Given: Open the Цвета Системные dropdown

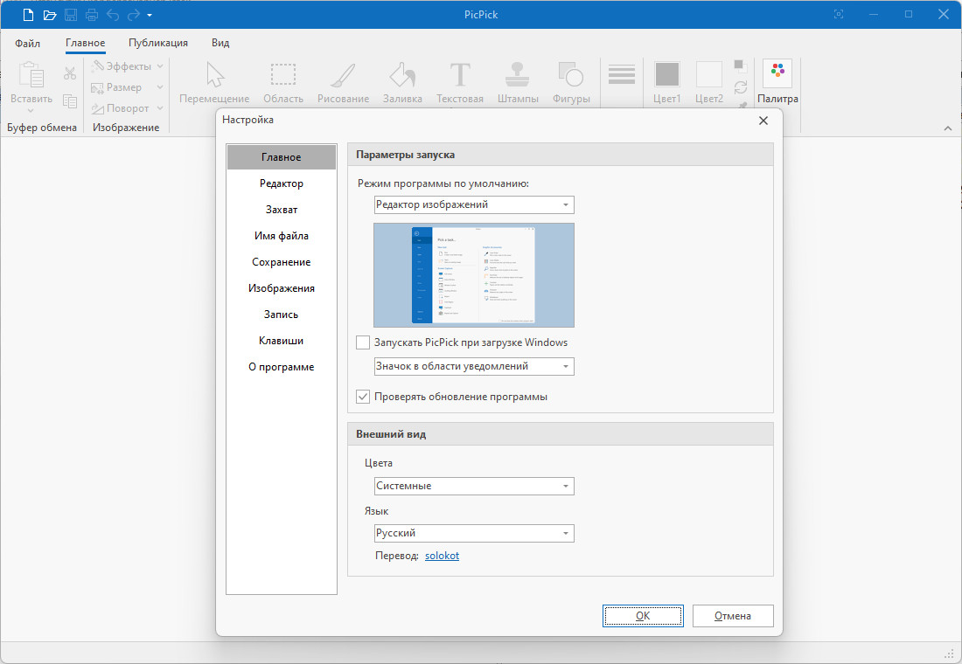Looking at the screenshot, I should coord(474,486).
